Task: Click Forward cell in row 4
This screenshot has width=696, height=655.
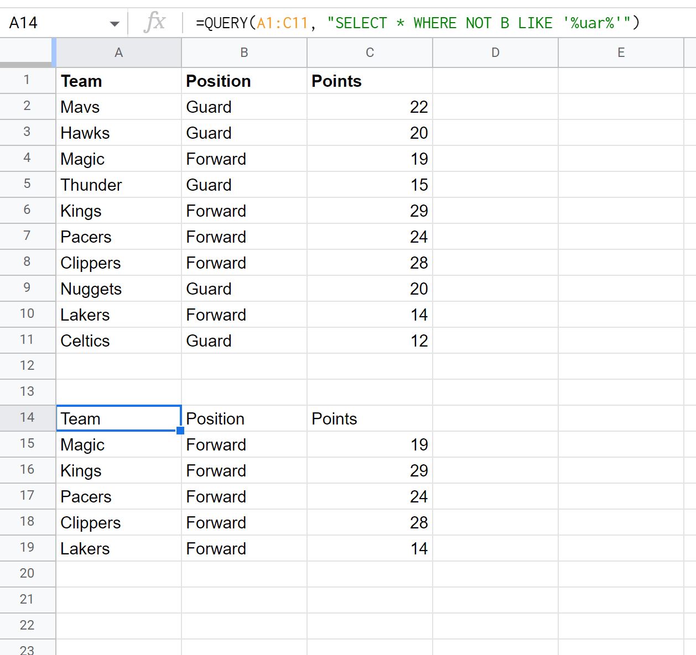Action: pos(244,159)
